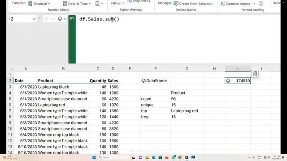
Task: Open the Windows Start menu
Action: (x=94, y=157)
